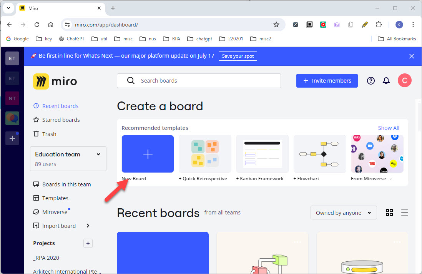Open the All Bookmarks folder
This screenshot has height=274, width=422.
[x=397, y=39]
